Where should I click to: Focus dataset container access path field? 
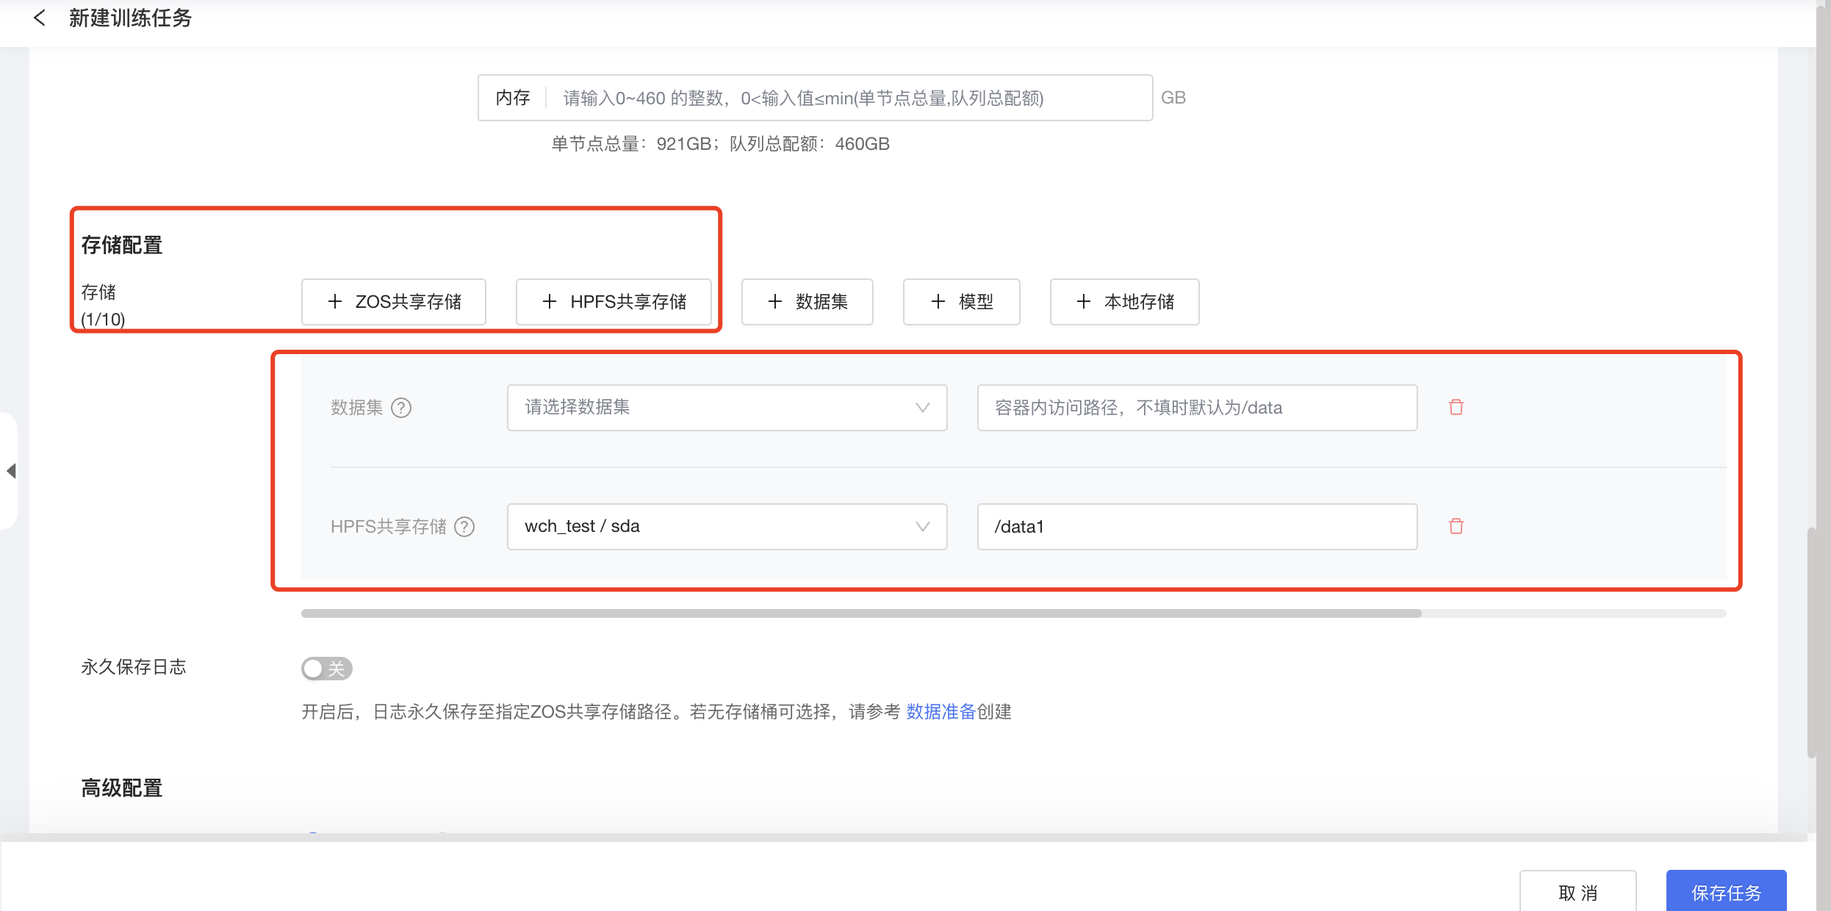[1198, 408]
